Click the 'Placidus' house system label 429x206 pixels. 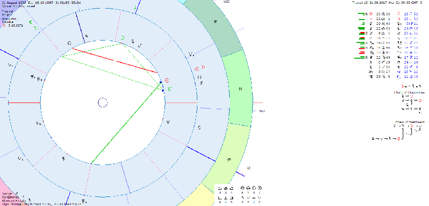(x=7, y=22)
